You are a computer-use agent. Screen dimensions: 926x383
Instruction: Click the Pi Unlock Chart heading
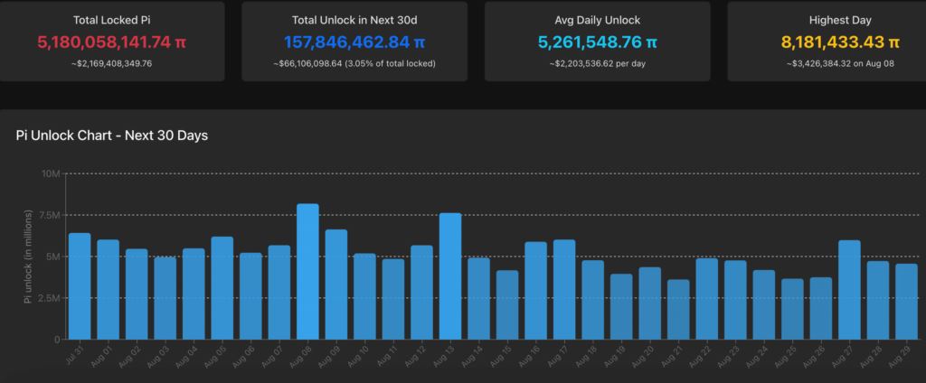point(113,135)
